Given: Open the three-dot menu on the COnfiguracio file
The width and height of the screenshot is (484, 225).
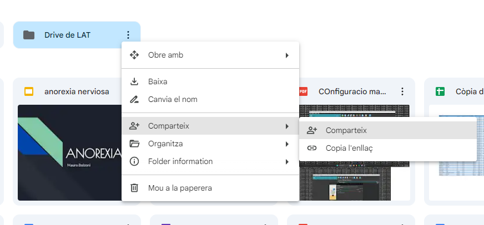Looking at the screenshot, I should [402, 91].
